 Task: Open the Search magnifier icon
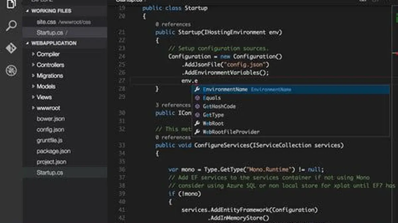[x=11, y=26]
